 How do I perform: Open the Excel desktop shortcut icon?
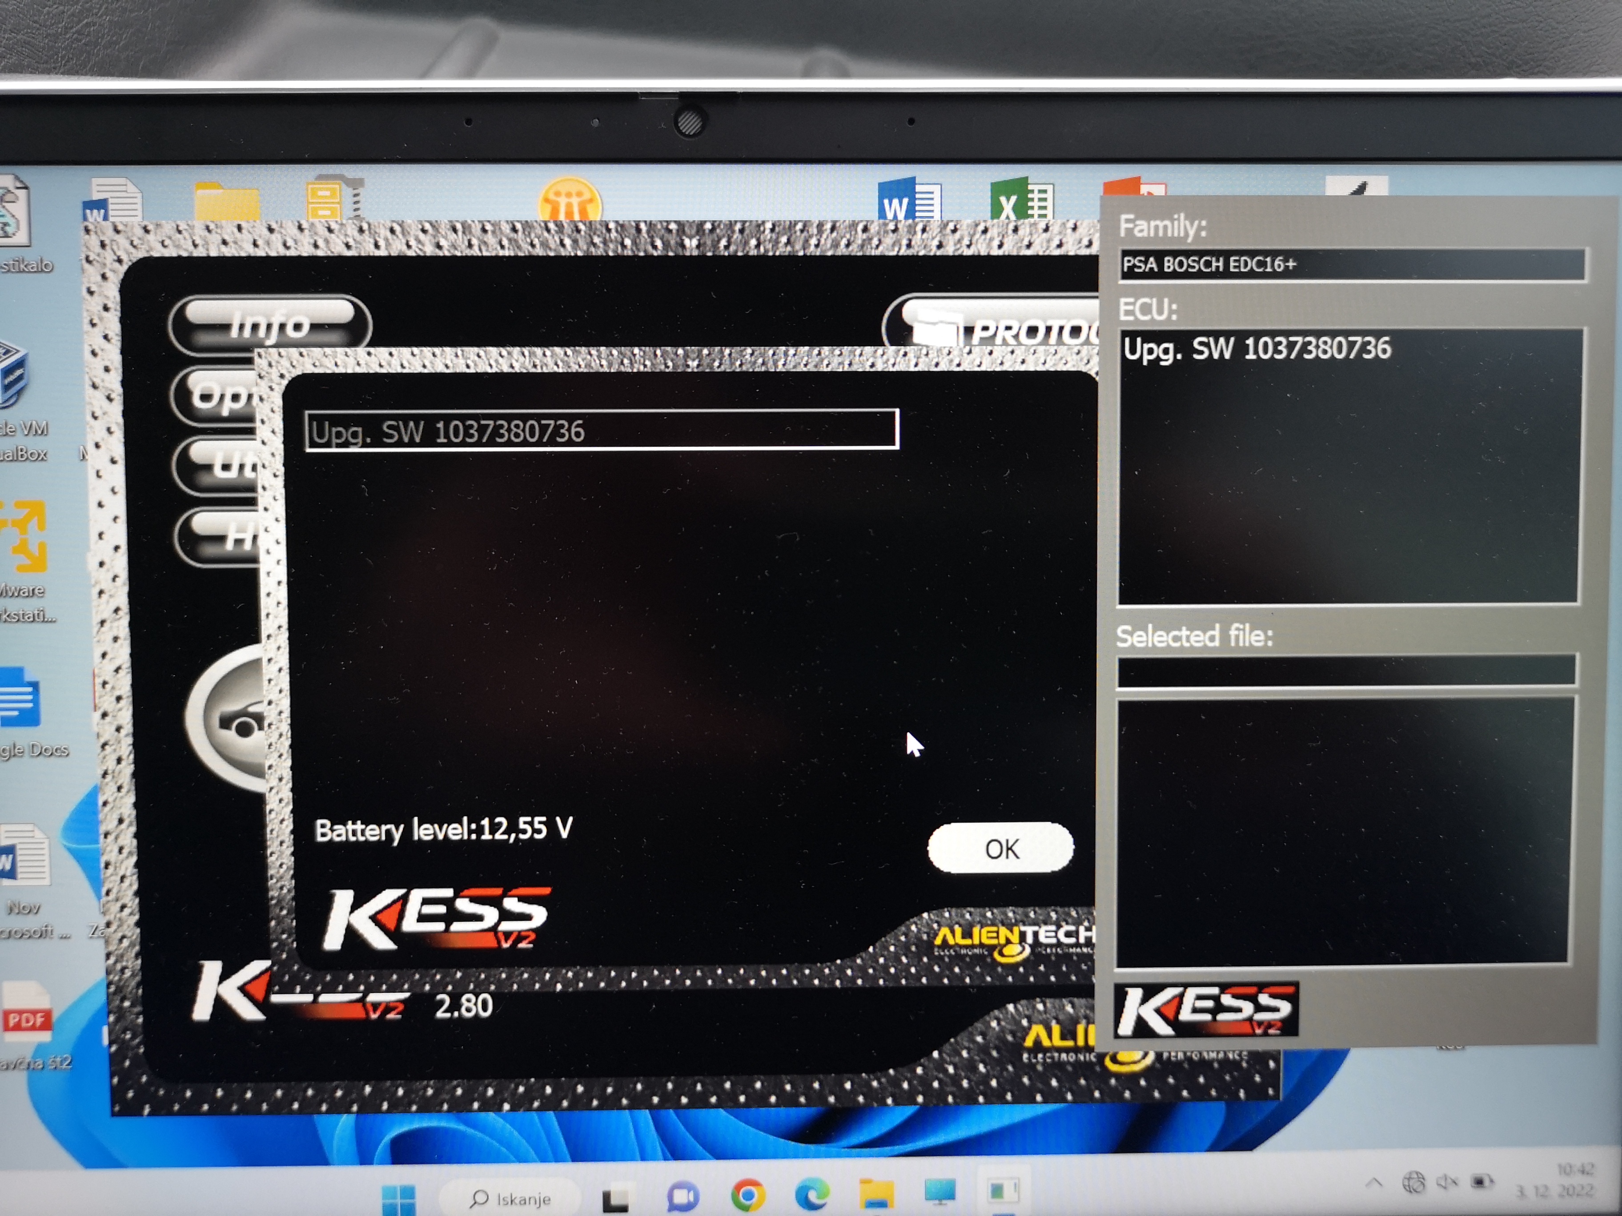[x=1021, y=200]
